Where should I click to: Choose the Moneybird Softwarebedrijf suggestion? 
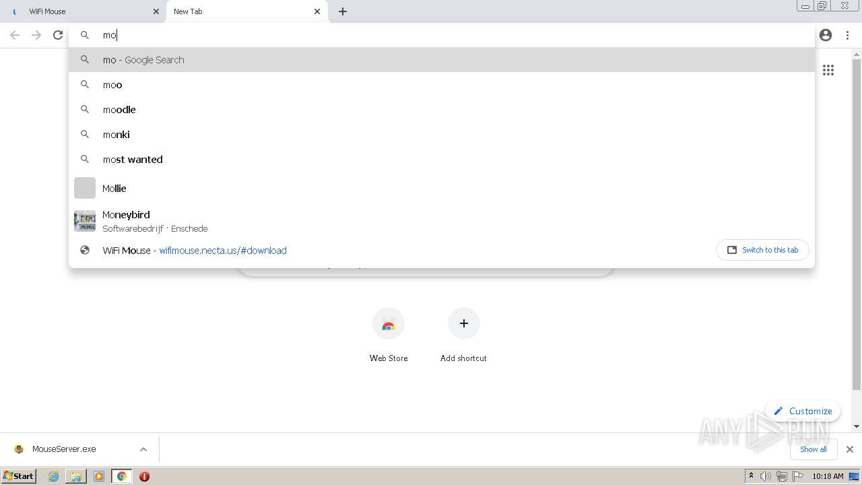(x=441, y=221)
